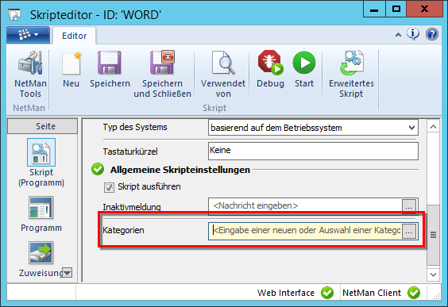Expand the sidebar page list arrow
Viewport: 448px width, 307px height.
click(68, 273)
